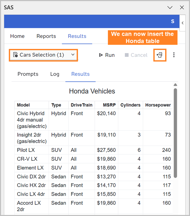
Task: Click the horsepower value 117
Action: (x=167, y=185)
